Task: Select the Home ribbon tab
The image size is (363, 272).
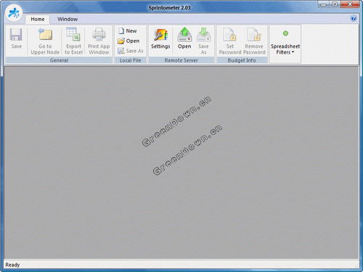Action: pos(38,19)
